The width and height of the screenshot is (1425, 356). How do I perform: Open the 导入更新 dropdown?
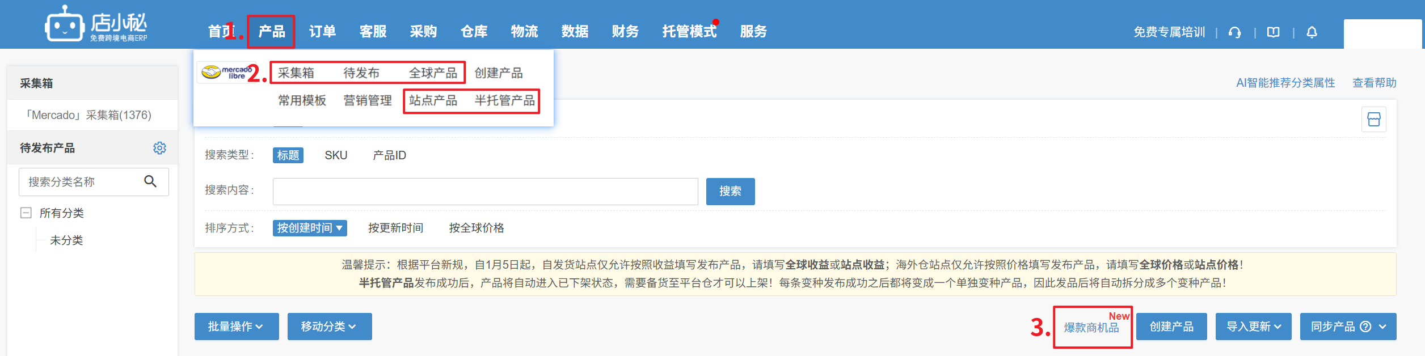1254,327
